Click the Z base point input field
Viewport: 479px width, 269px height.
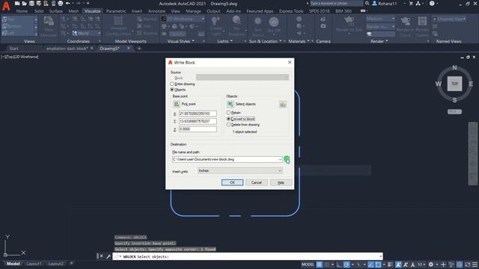(198, 129)
